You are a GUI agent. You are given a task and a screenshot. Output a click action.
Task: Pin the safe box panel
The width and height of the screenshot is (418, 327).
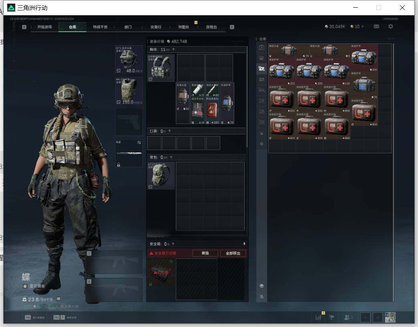pyautogui.click(x=244, y=244)
